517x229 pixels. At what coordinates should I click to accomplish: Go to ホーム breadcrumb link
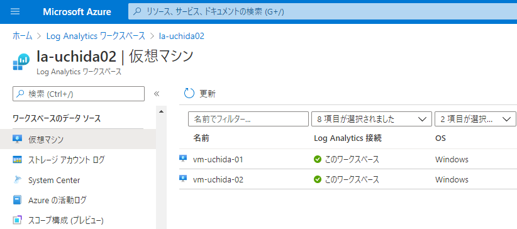tap(23, 36)
